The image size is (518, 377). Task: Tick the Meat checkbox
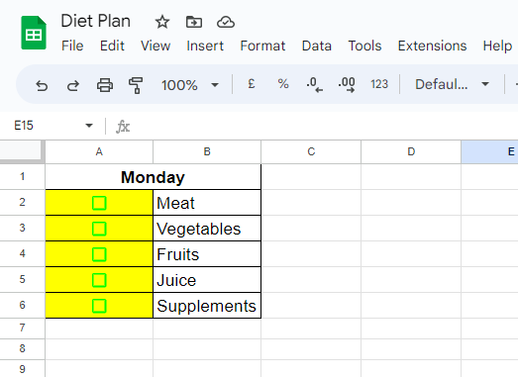[99, 203]
